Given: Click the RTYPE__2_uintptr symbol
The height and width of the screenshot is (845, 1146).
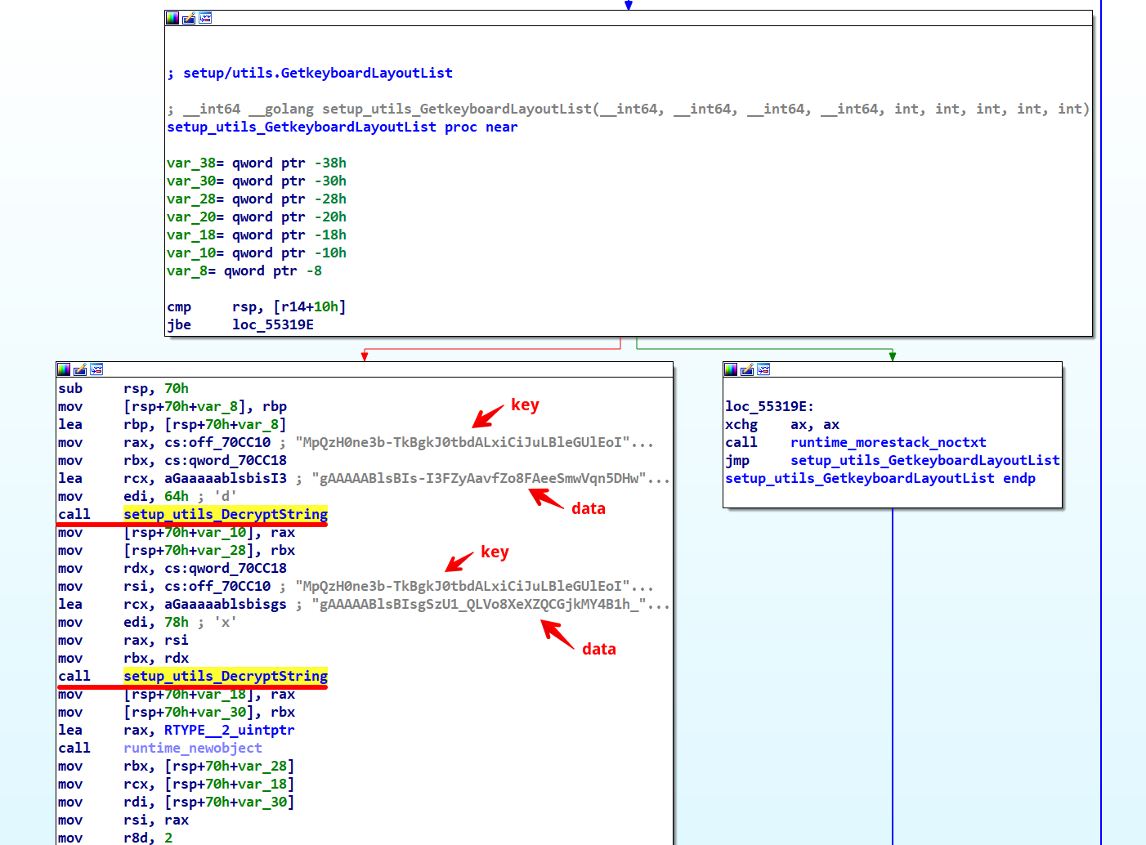Looking at the screenshot, I should click(x=229, y=730).
